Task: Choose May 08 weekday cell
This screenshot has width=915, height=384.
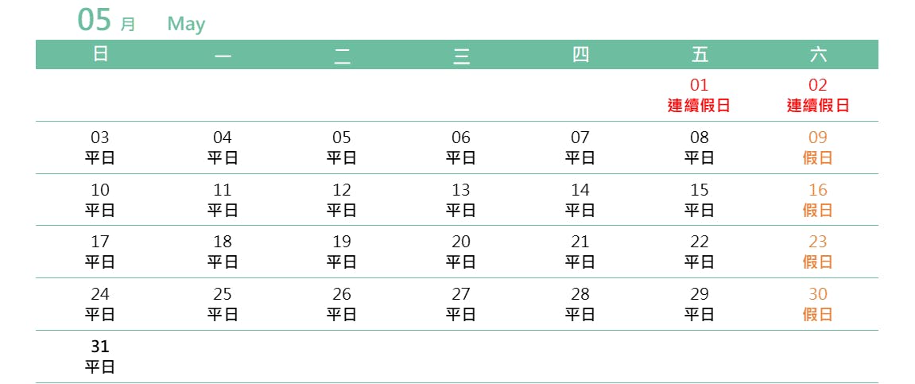Action: click(x=699, y=147)
